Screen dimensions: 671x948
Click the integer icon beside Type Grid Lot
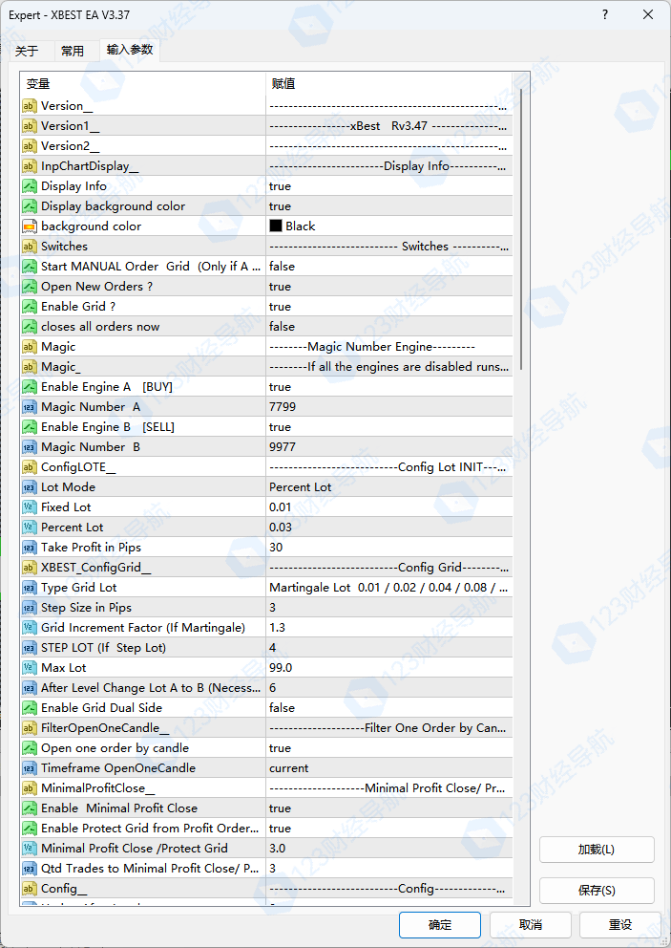[x=29, y=588]
